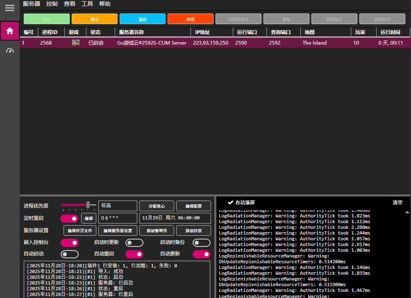Image resolution: width=411 pixels, height=298 pixels.
Task: Open the 查看 menu
Action: click(x=70, y=4)
